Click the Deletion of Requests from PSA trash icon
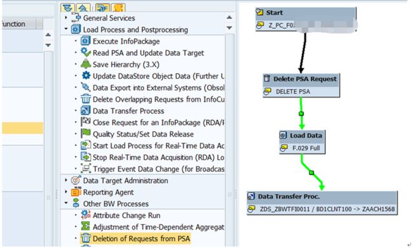413x248 pixels. click(x=85, y=238)
